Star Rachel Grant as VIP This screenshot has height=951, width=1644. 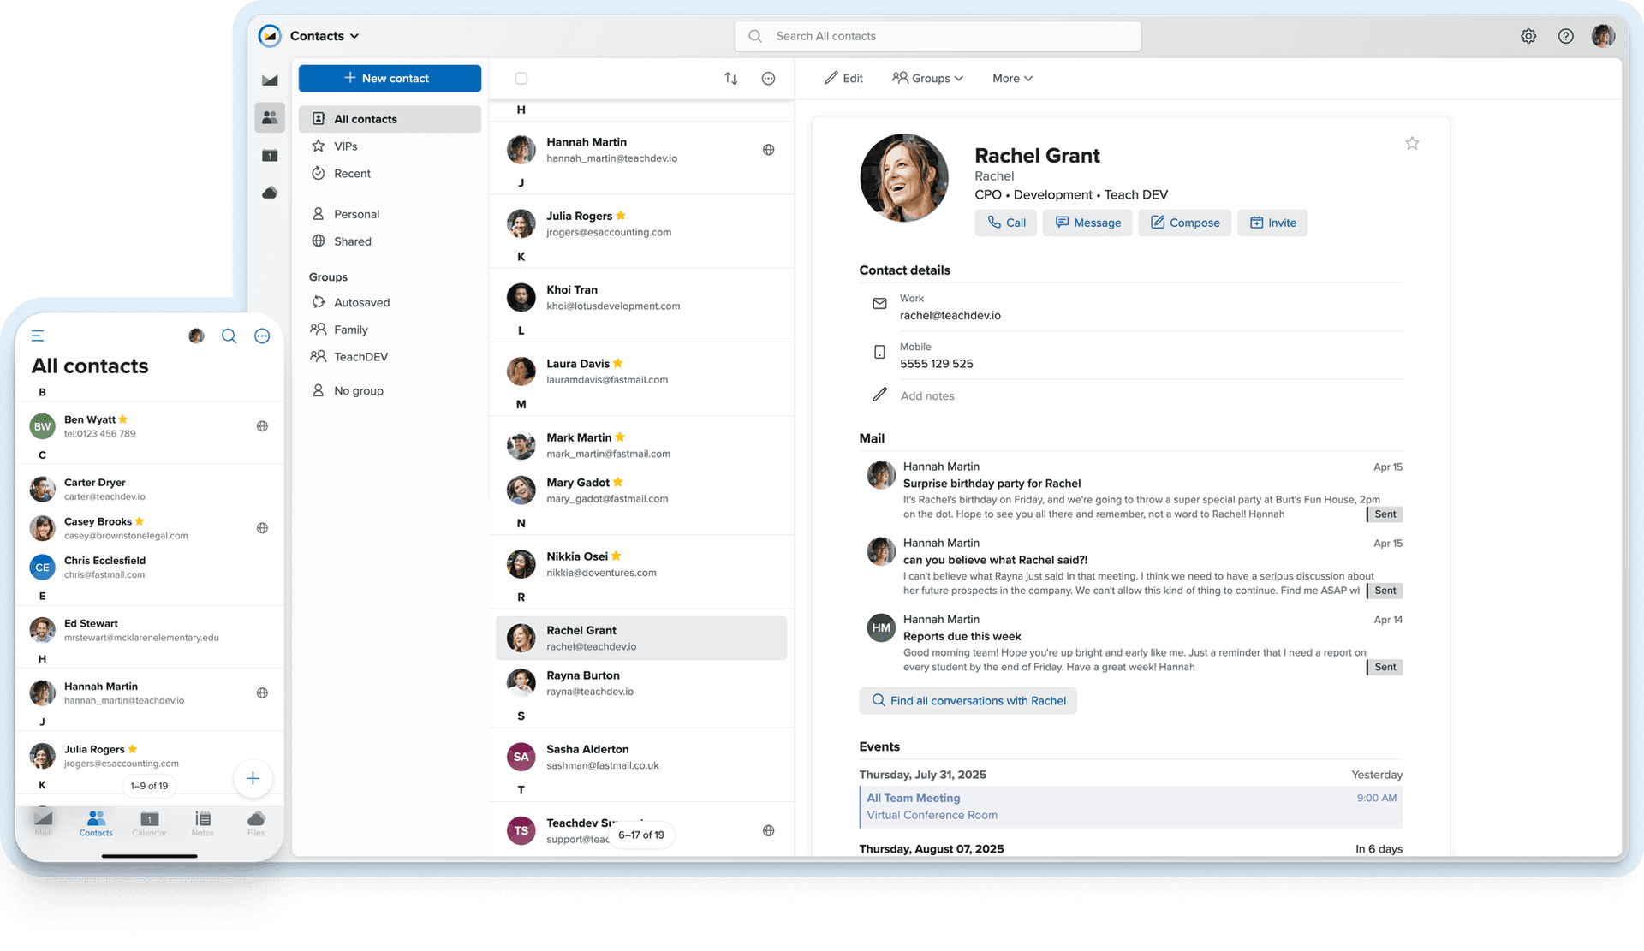[x=1412, y=143]
